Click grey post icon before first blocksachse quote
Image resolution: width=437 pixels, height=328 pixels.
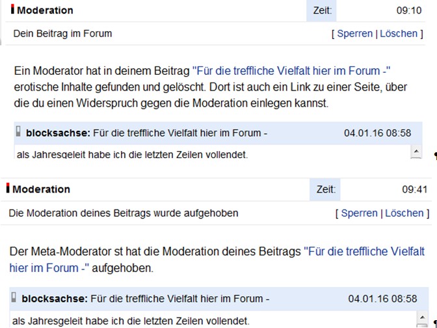click(x=19, y=132)
